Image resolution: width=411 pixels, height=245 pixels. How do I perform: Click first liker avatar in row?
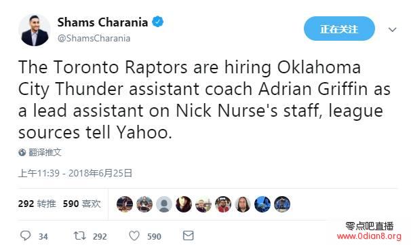[x=125, y=204]
